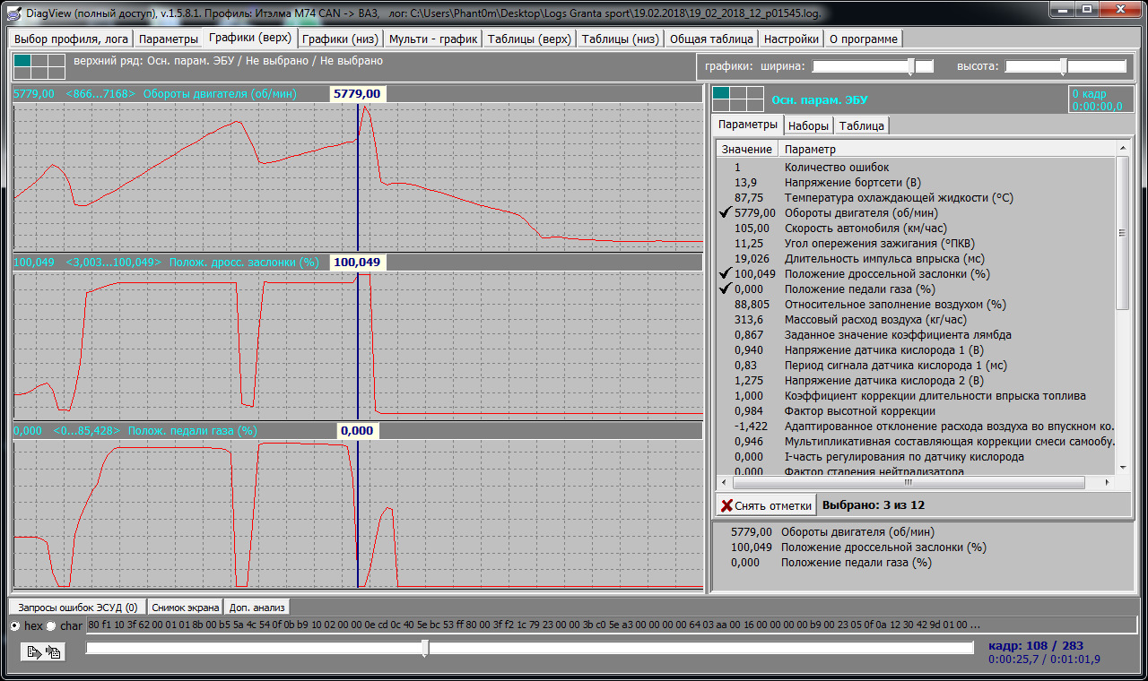1148x681 pixels.
Task: Switch to the Таблица tab in the side panel
Action: (862, 126)
